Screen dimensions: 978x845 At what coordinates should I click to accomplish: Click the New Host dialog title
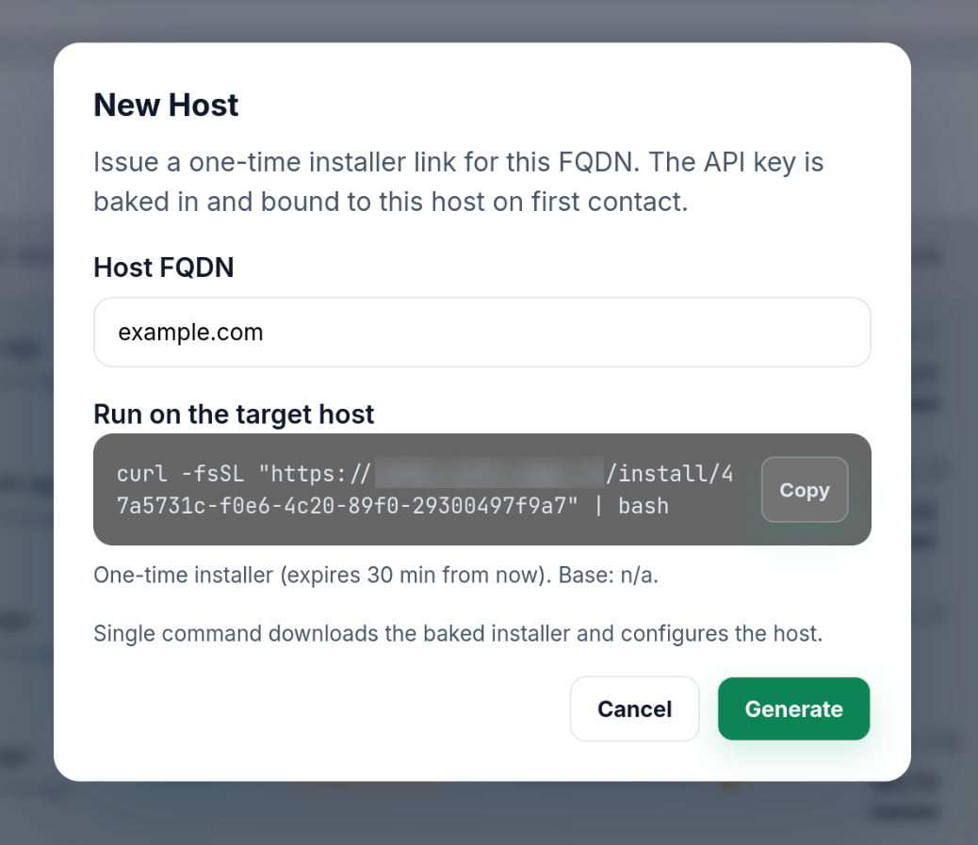pos(165,106)
